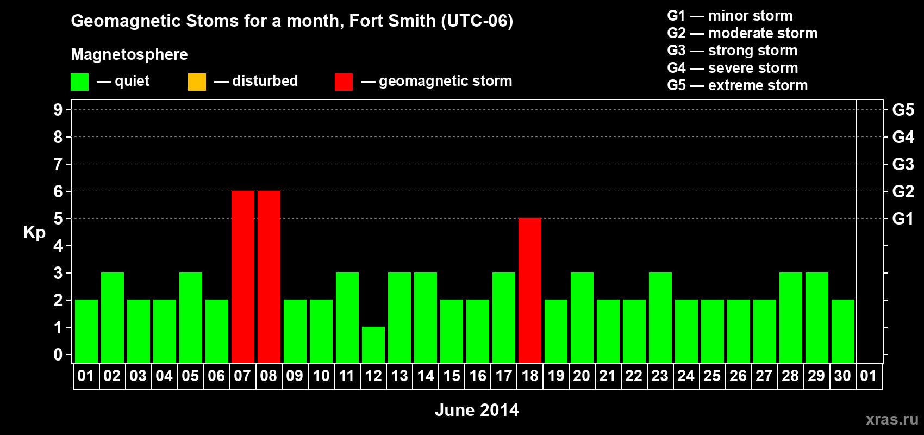Click the G5 right-axis label
924x435 pixels.
[903, 110]
